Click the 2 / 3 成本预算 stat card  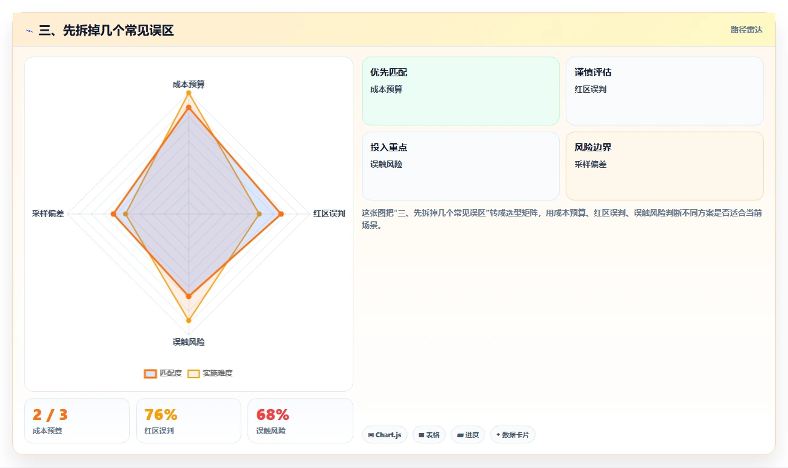click(x=77, y=421)
